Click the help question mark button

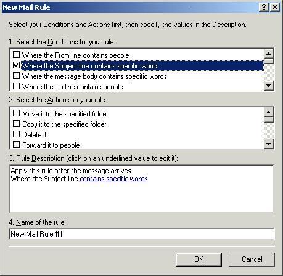(x=264, y=7)
